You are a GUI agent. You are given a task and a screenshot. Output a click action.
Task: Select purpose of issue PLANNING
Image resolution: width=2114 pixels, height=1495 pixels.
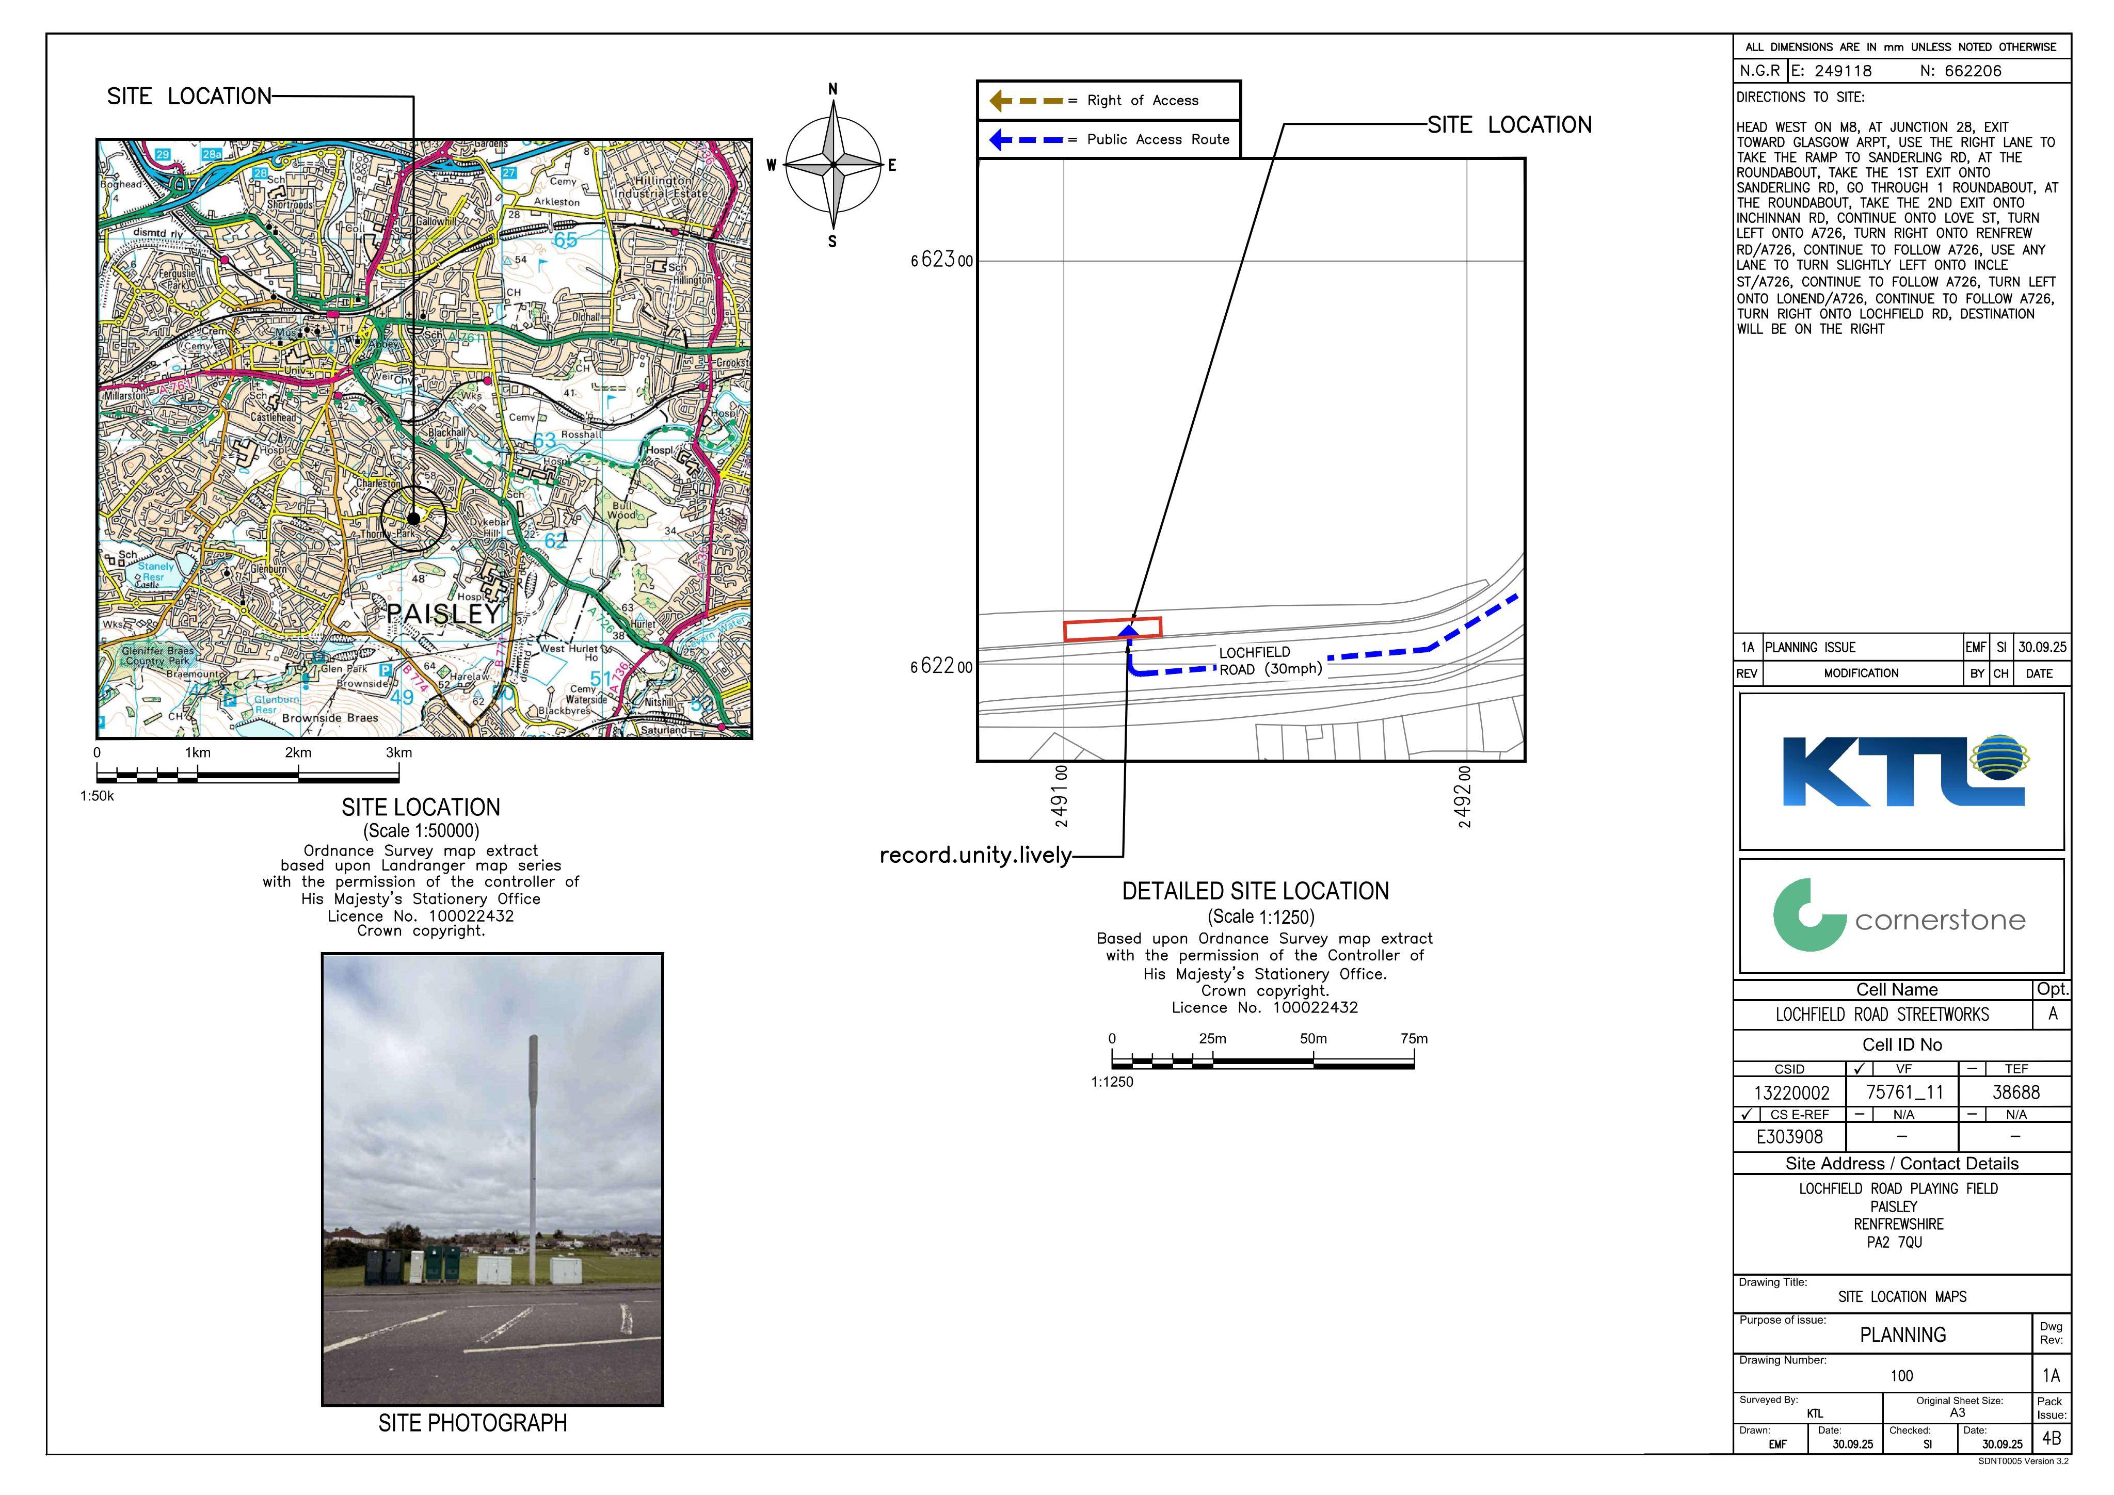pos(1902,1335)
